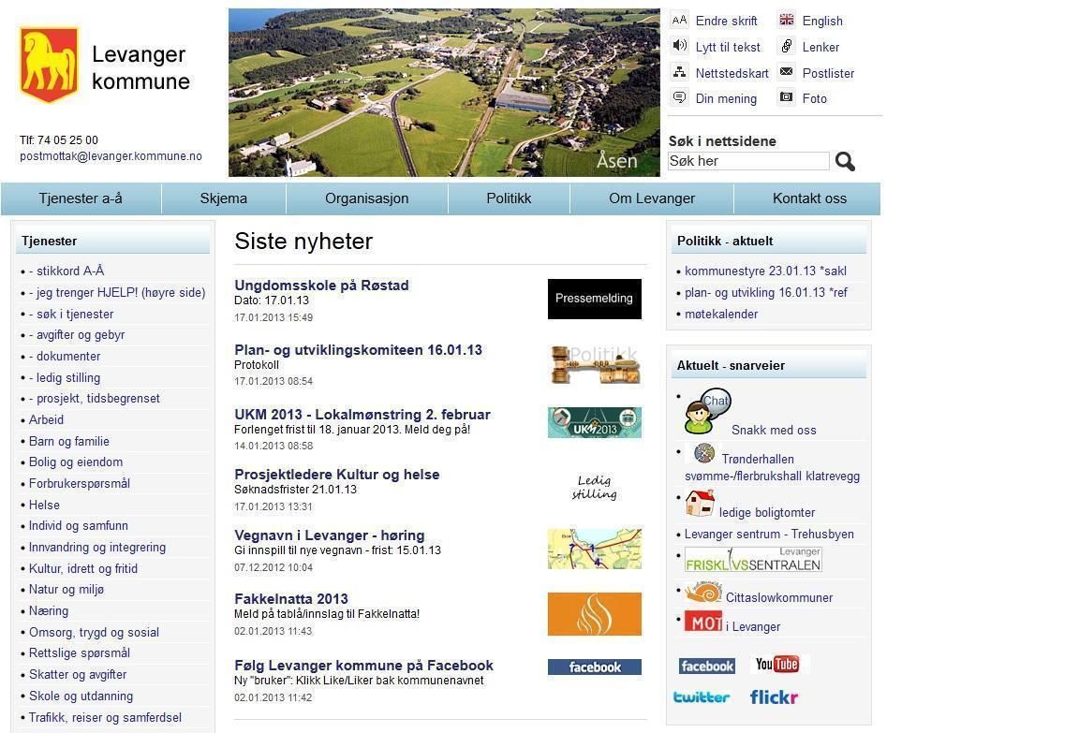Click the speech bubble icon for "Din mening"
Screen dimensions: 1079x733
679,97
